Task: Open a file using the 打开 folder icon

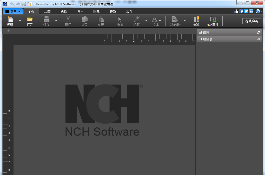Action: tap(29, 21)
